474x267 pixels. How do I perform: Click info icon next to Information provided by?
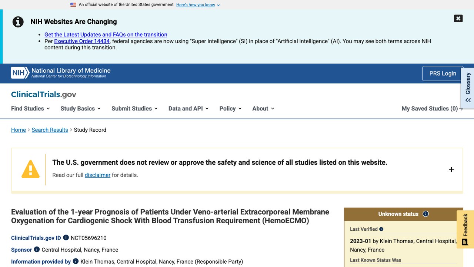[x=76, y=261]
